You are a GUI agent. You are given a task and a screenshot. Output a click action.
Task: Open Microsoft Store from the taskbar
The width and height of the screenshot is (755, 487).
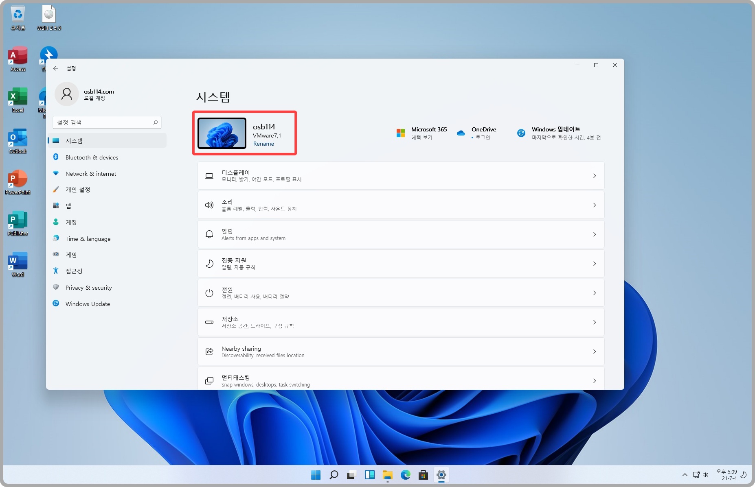point(423,475)
